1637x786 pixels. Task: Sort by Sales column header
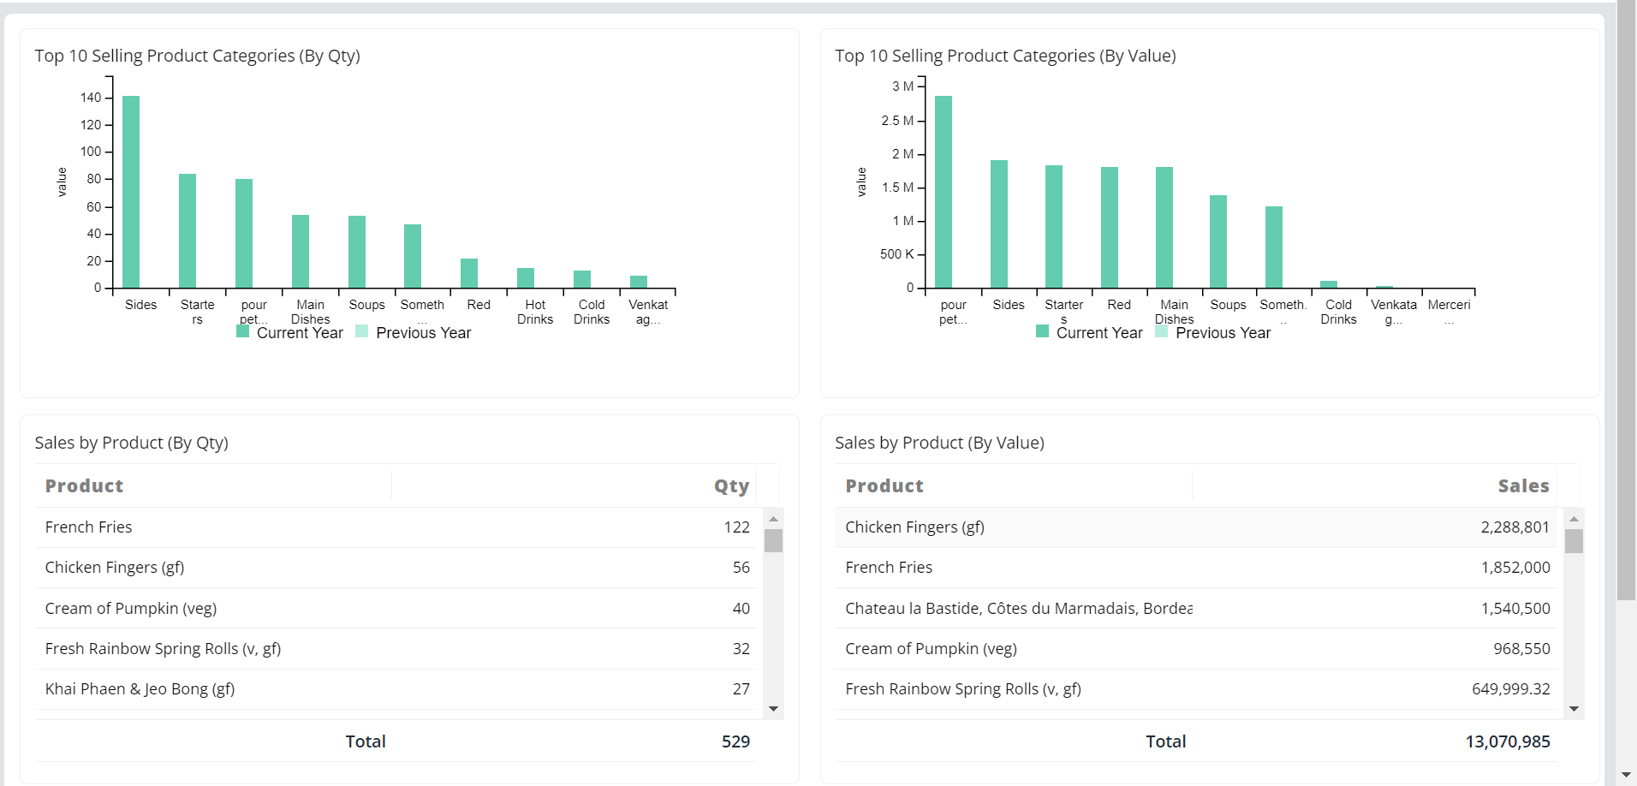(x=1522, y=485)
